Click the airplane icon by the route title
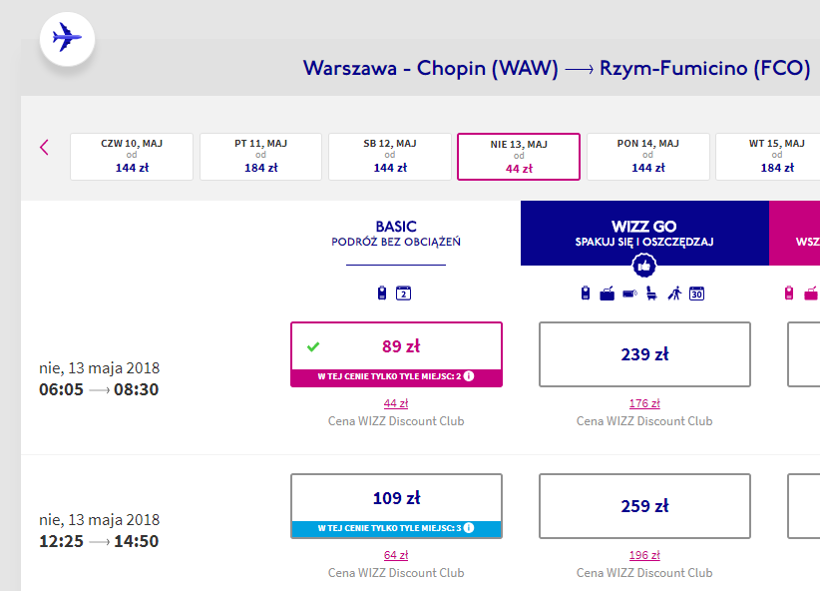 pos(68,39)
